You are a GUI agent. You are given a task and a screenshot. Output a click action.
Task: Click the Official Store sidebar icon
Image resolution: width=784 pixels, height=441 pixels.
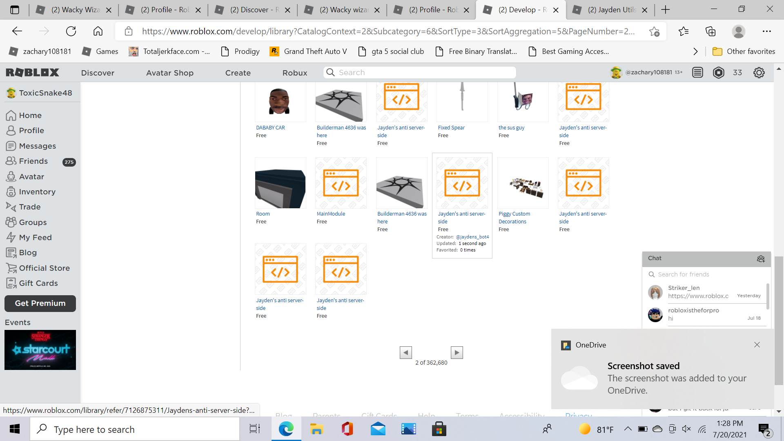(11, 267)
